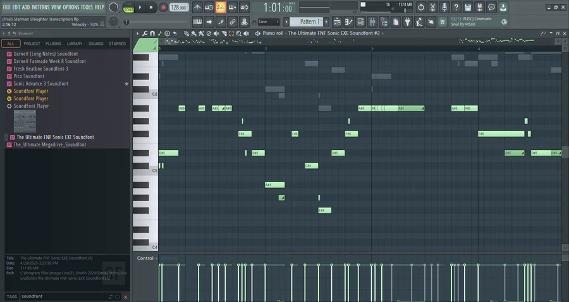
Task: Click the 128.000 tempo field
Action: (179, 7)
